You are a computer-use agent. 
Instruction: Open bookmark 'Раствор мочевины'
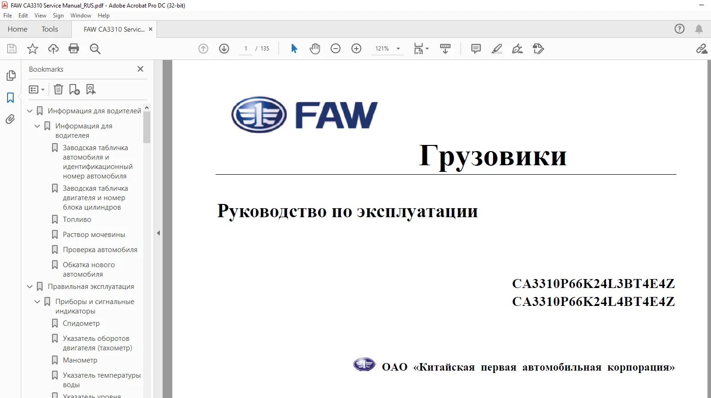(x=94, y=235)
